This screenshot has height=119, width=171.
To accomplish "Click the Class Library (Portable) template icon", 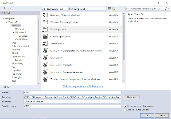I will 45,65.
